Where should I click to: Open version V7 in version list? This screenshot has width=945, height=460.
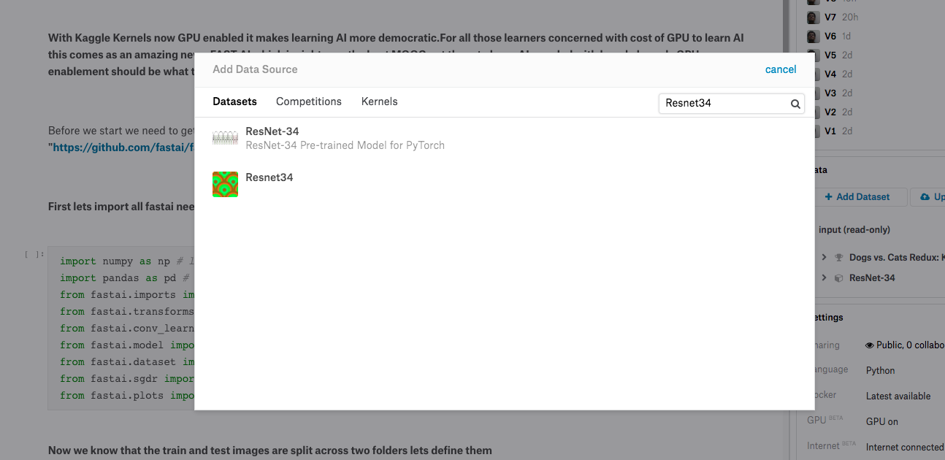830,17
